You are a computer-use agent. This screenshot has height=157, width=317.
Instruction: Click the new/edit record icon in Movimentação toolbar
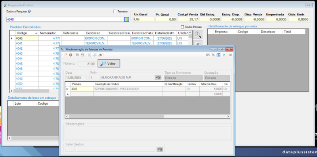pyautogui.click(x=65, y=55)
